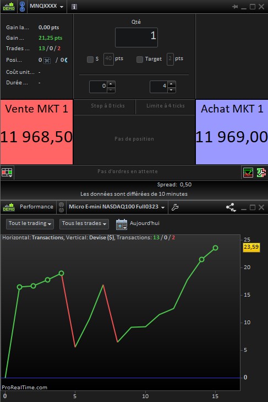The width and height of the screenshot is (268, 402).
Task: Open the instrument info icon
Action: coord(74,7)
